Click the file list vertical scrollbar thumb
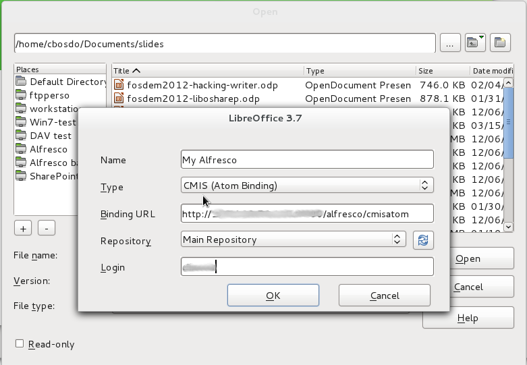 [x=509, y=123]
